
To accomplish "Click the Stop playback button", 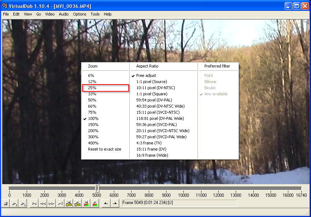I will (x=5, y=203).
